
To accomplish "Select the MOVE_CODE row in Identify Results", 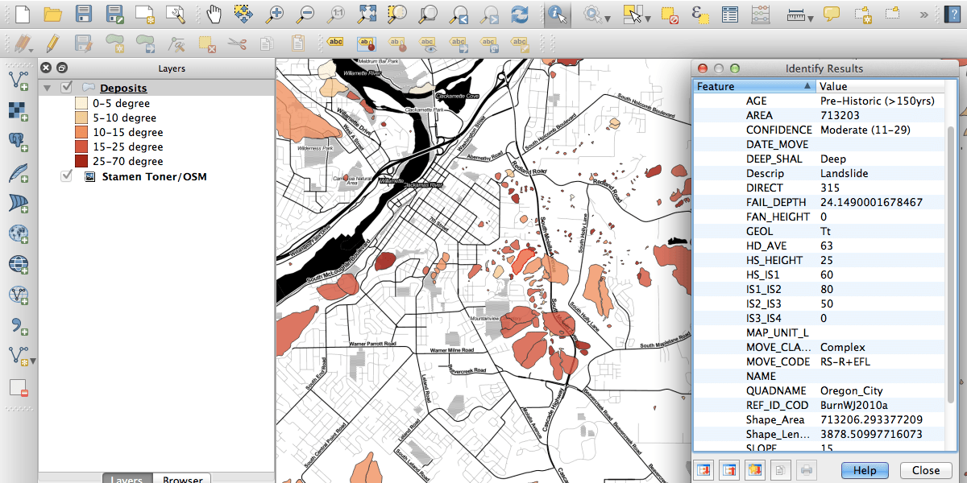I will point(820,361).
